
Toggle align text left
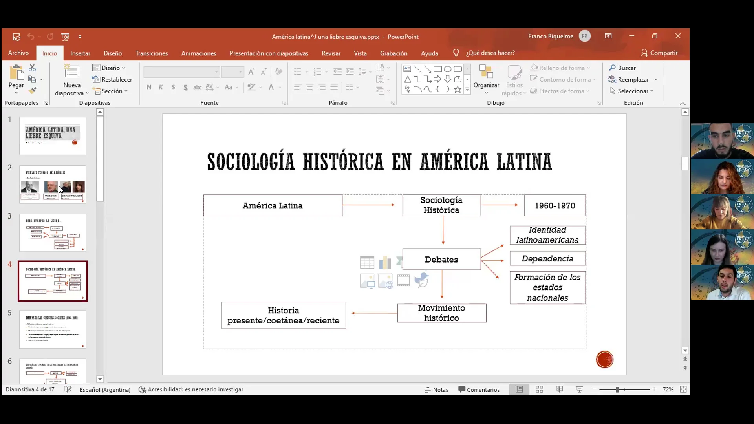(x=298, y=87)
